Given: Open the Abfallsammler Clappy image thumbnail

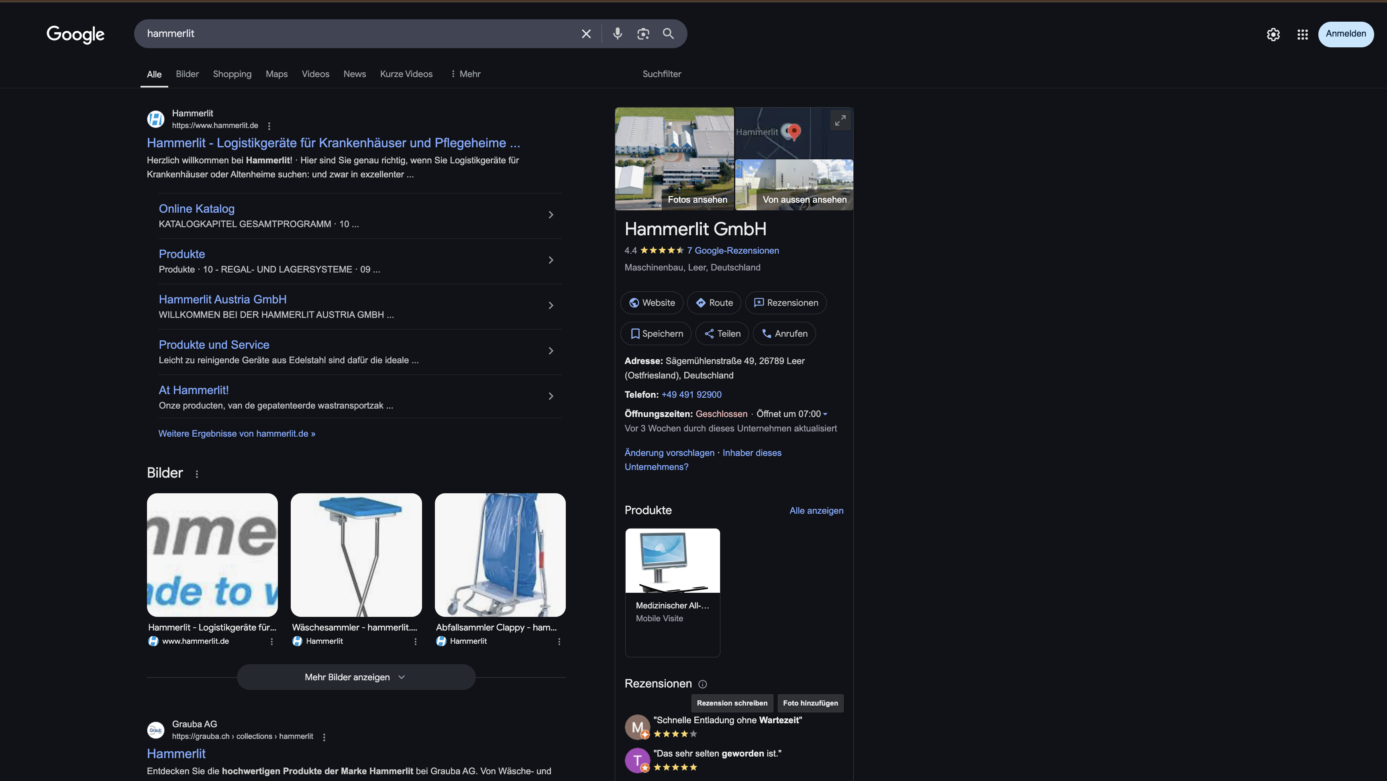Looking at the screenshot, I should tap(500, 555).
